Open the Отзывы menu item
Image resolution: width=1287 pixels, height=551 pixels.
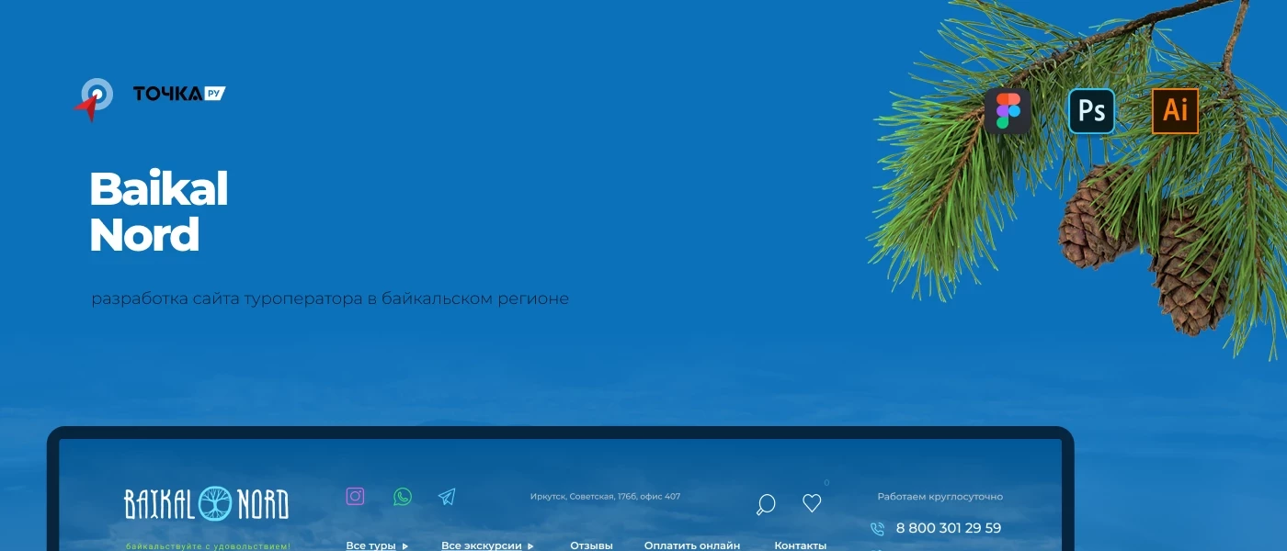591,545
